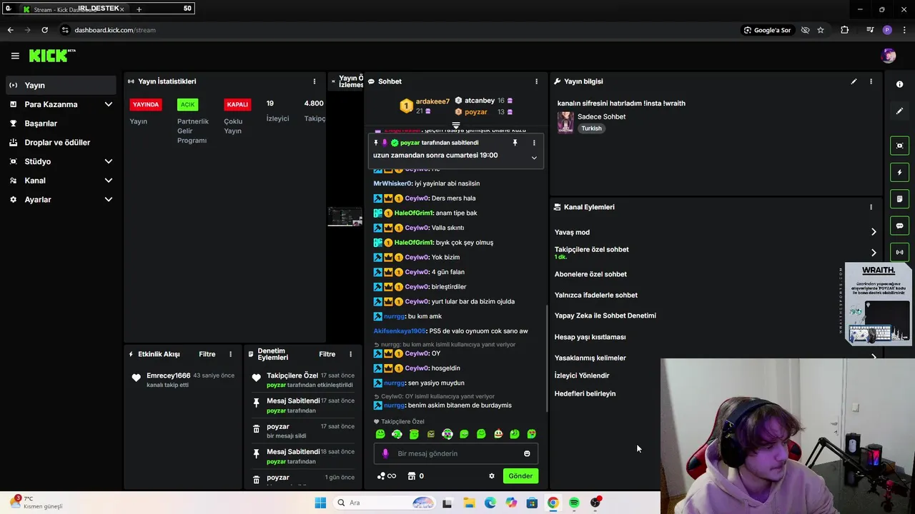Click the chat message input field
Viewport: 915px width, 514px height.
click(x=456, y=453)
